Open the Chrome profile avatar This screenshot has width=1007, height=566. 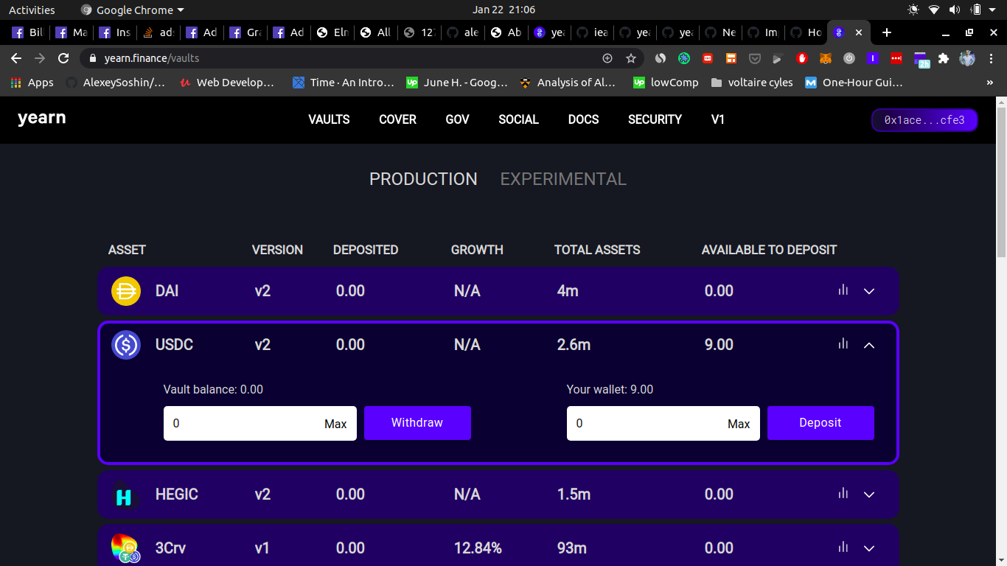[x=967, y=58]
